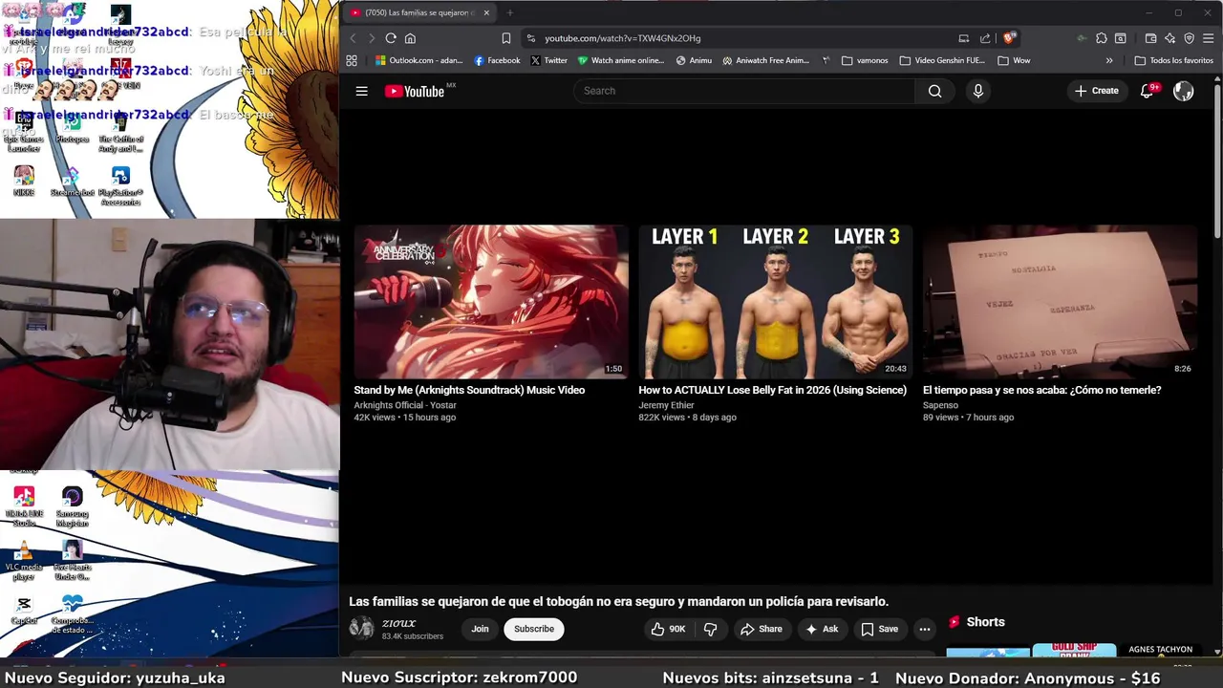Click video title 'How to ACTUALLY Lose Belly Fat'
1223x688 pixels.
point(772,390)
